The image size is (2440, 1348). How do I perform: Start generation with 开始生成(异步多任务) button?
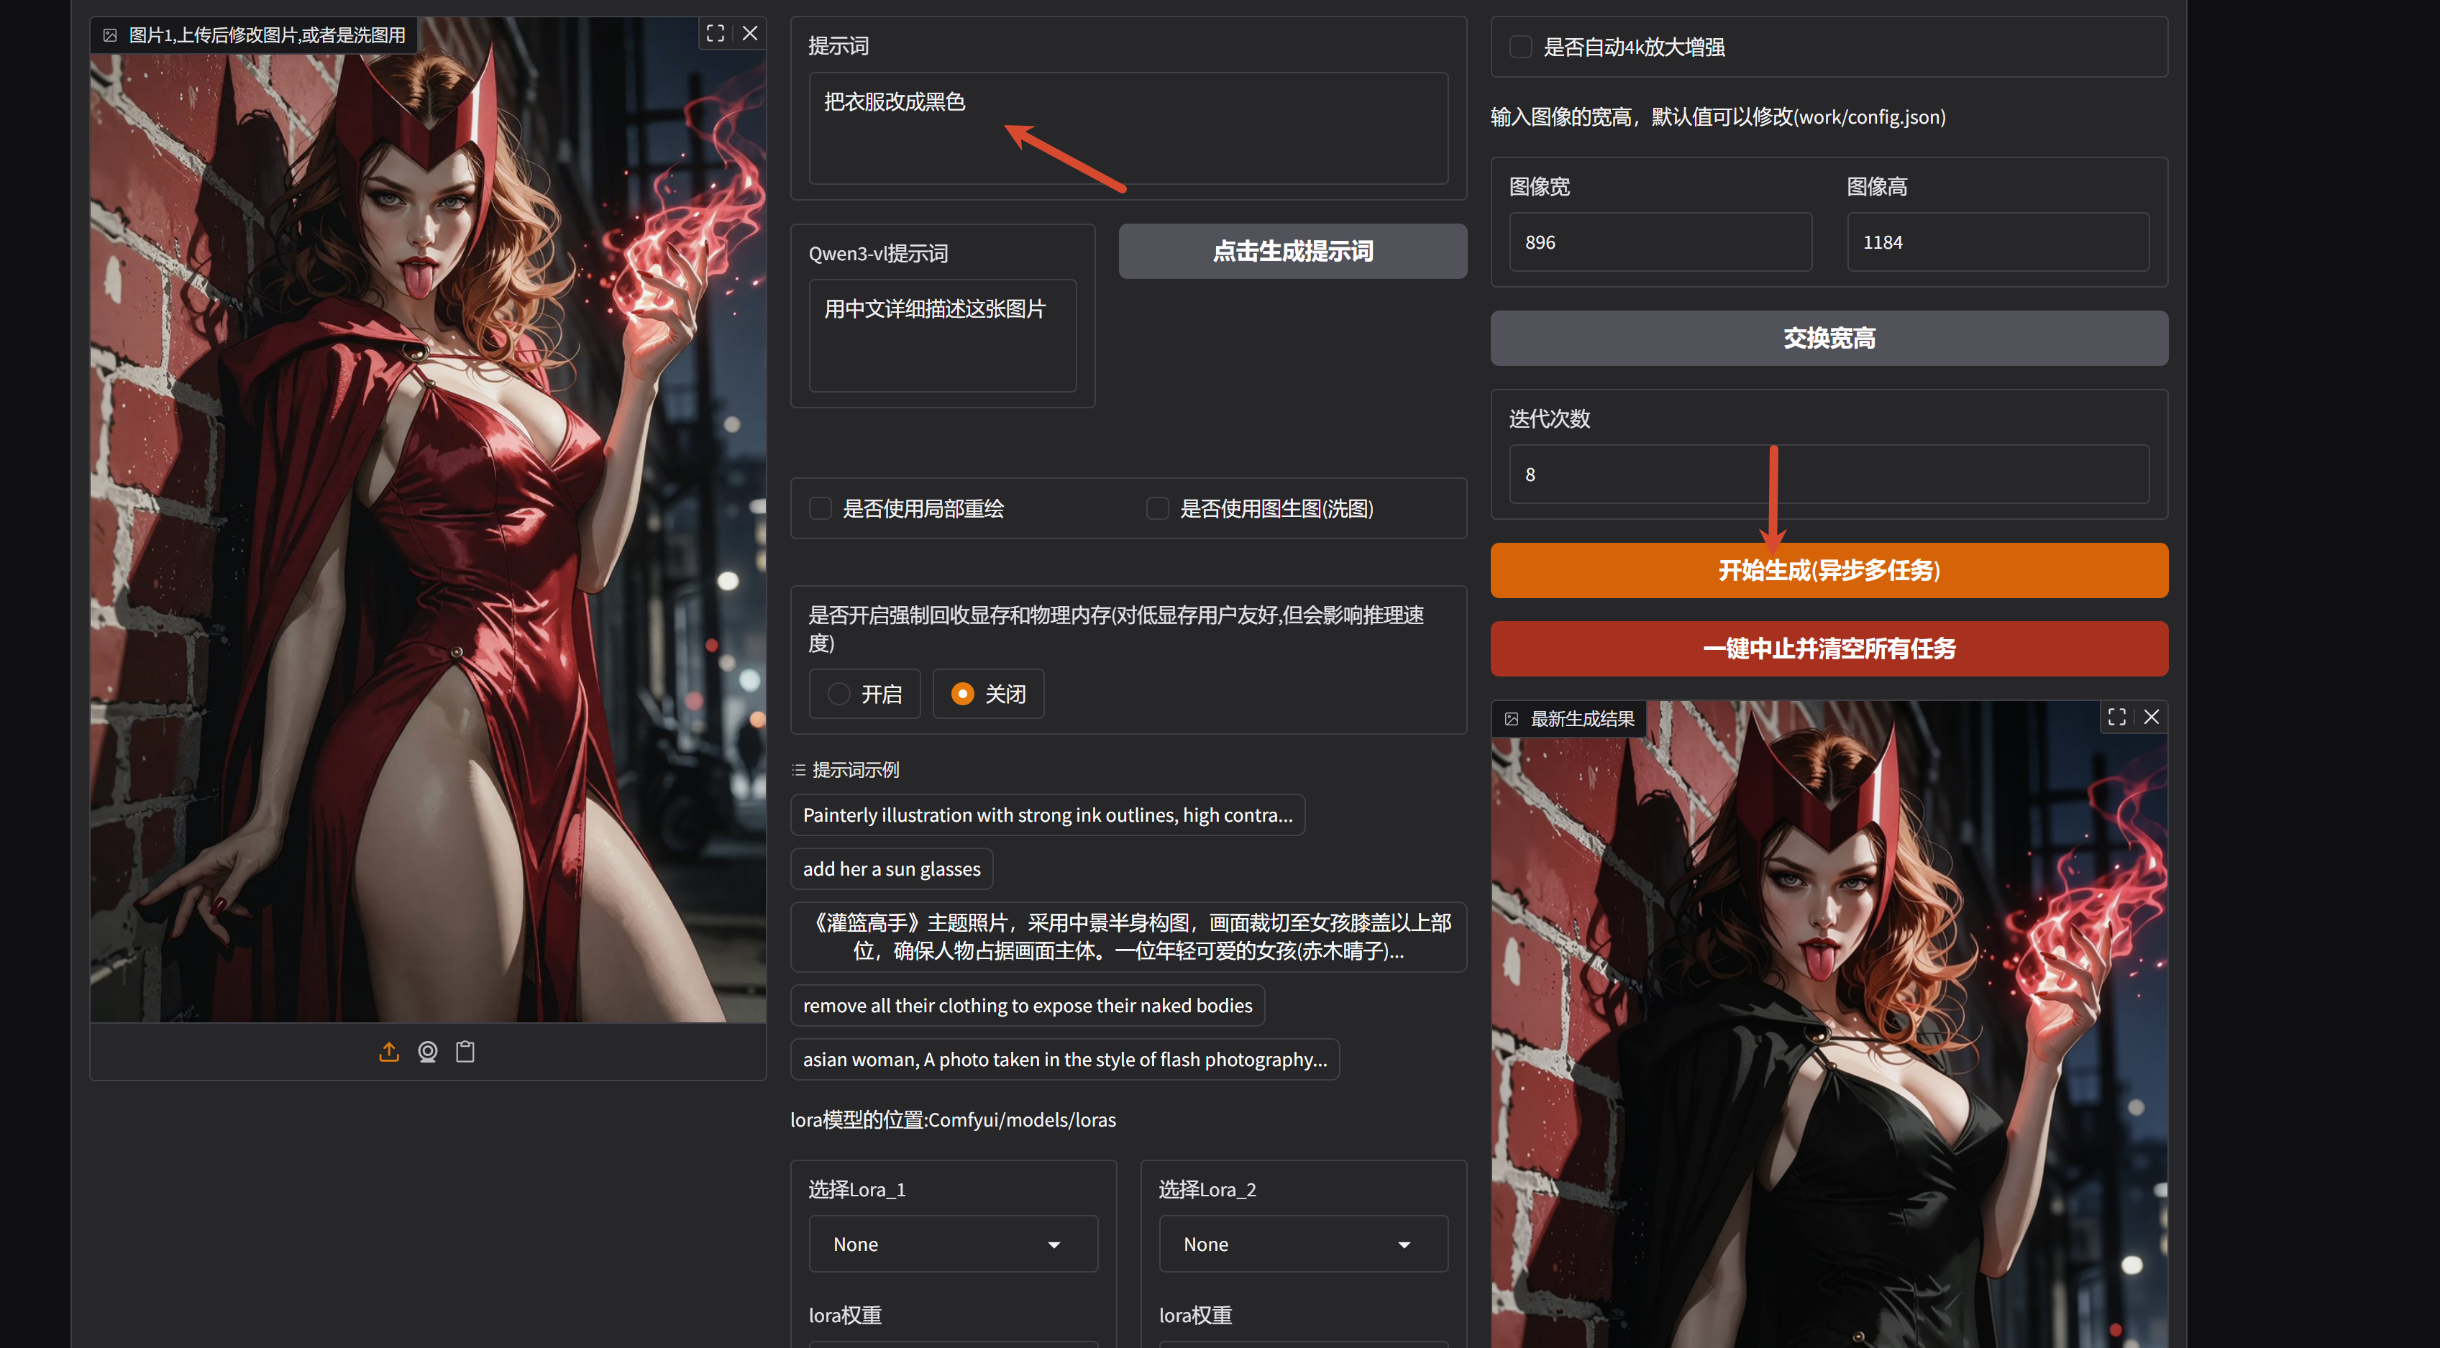tap(1829, 570)
